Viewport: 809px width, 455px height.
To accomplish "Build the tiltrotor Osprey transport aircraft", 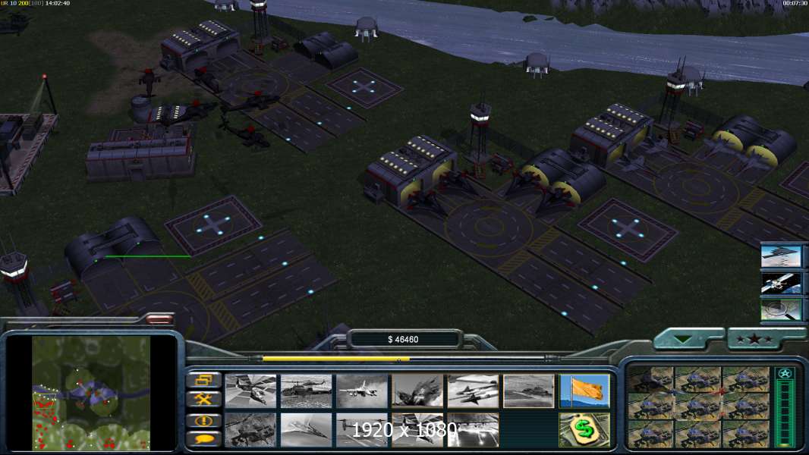I will [362, 429].
